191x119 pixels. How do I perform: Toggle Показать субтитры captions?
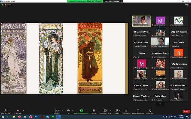point(105,111)
